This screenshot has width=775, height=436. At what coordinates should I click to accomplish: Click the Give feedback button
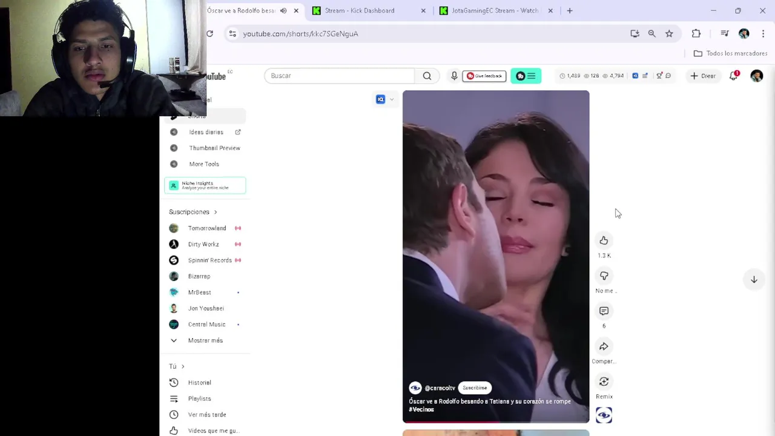click(484, 76)
